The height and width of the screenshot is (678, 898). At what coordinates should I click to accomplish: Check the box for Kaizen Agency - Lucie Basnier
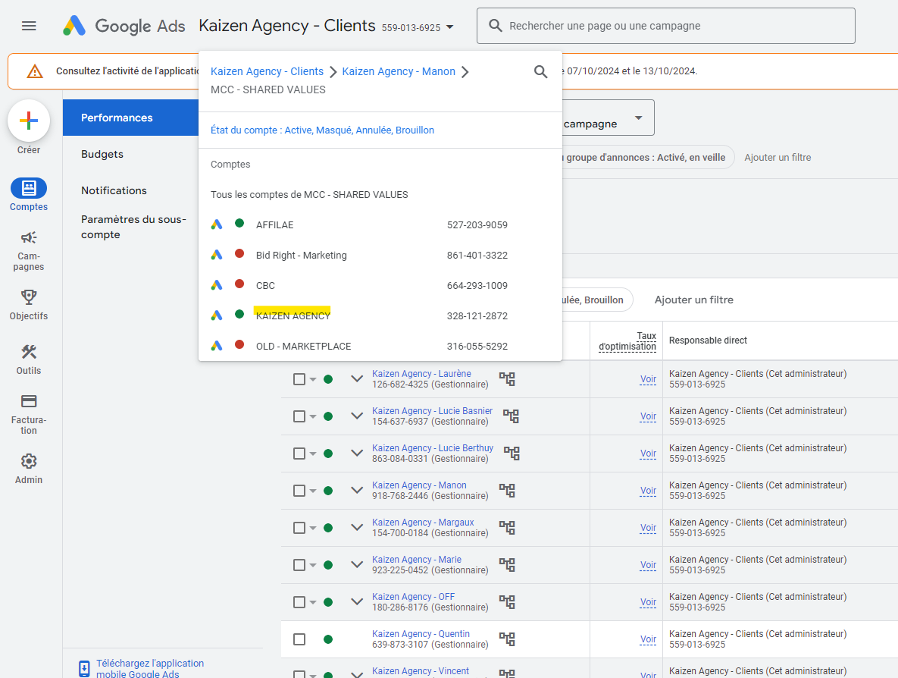pyautogui.click(x=299, y=416)
